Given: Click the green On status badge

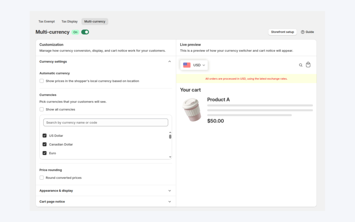Looking at the screenshot, I should (75, 32).
